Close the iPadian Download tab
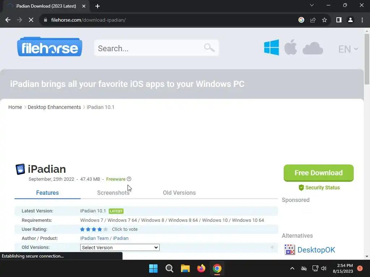The width and height of the screenshot is (370, 277). tap(84, 6)
